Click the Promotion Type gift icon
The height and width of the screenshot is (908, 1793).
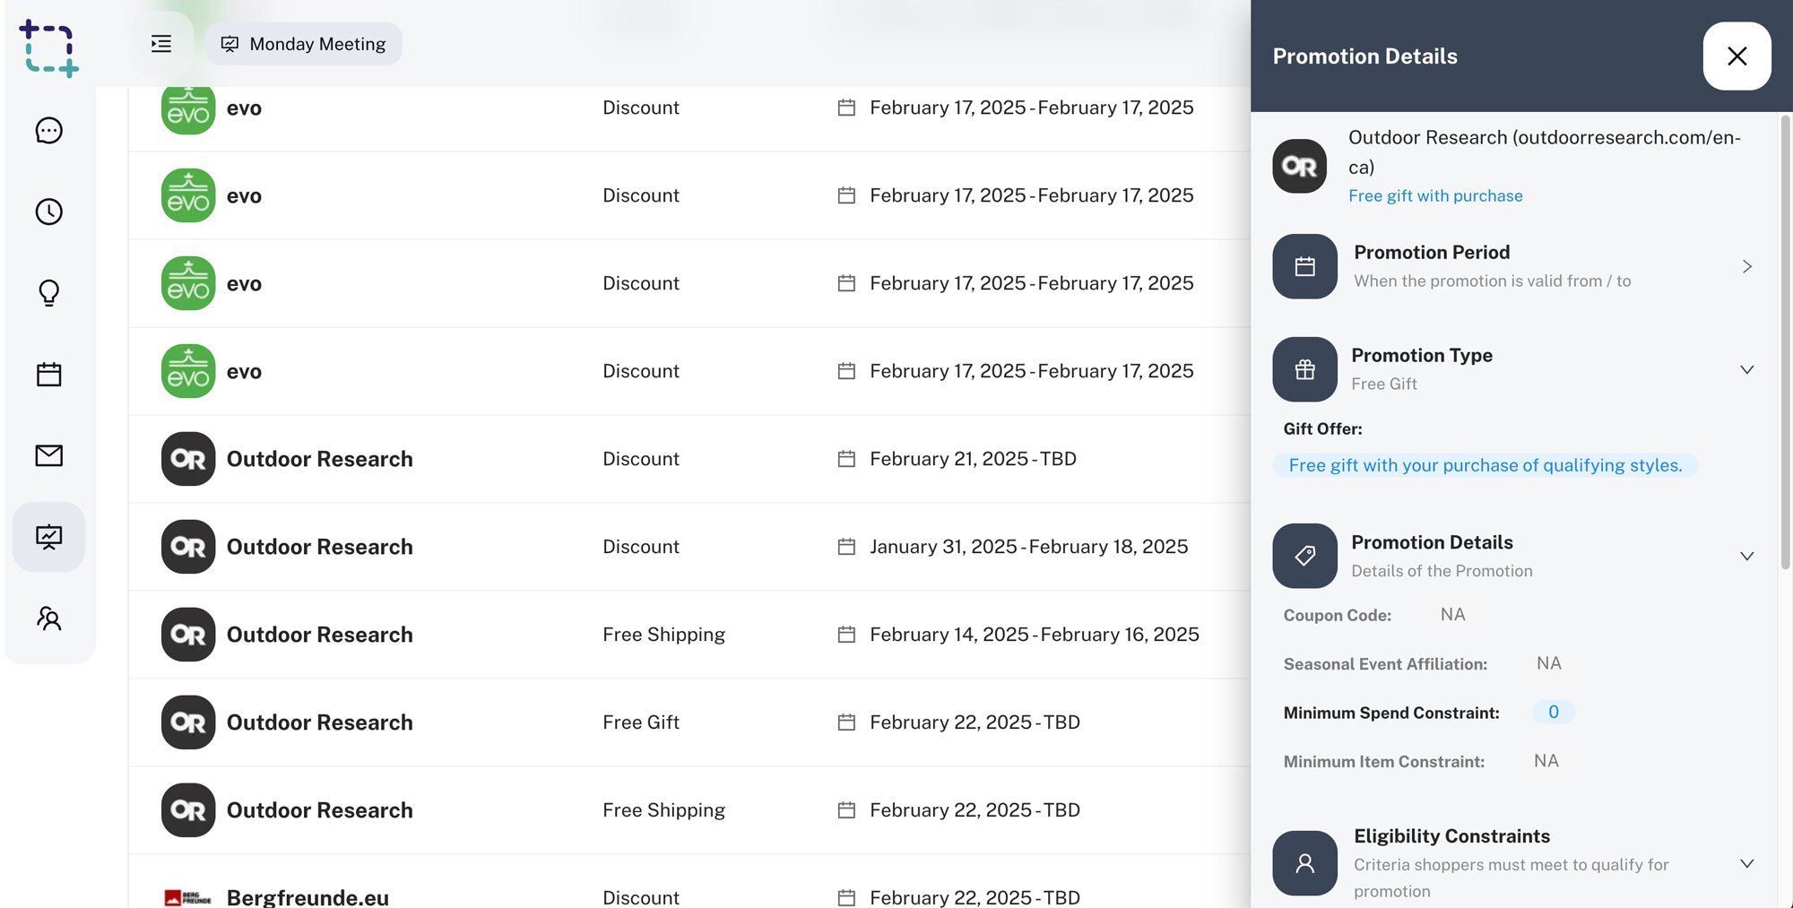1304,369
